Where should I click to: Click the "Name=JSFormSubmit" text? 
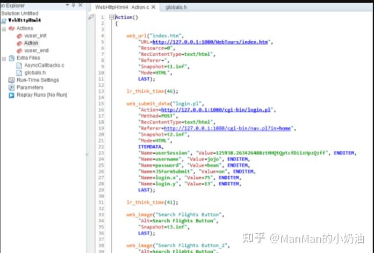[166, 172]
